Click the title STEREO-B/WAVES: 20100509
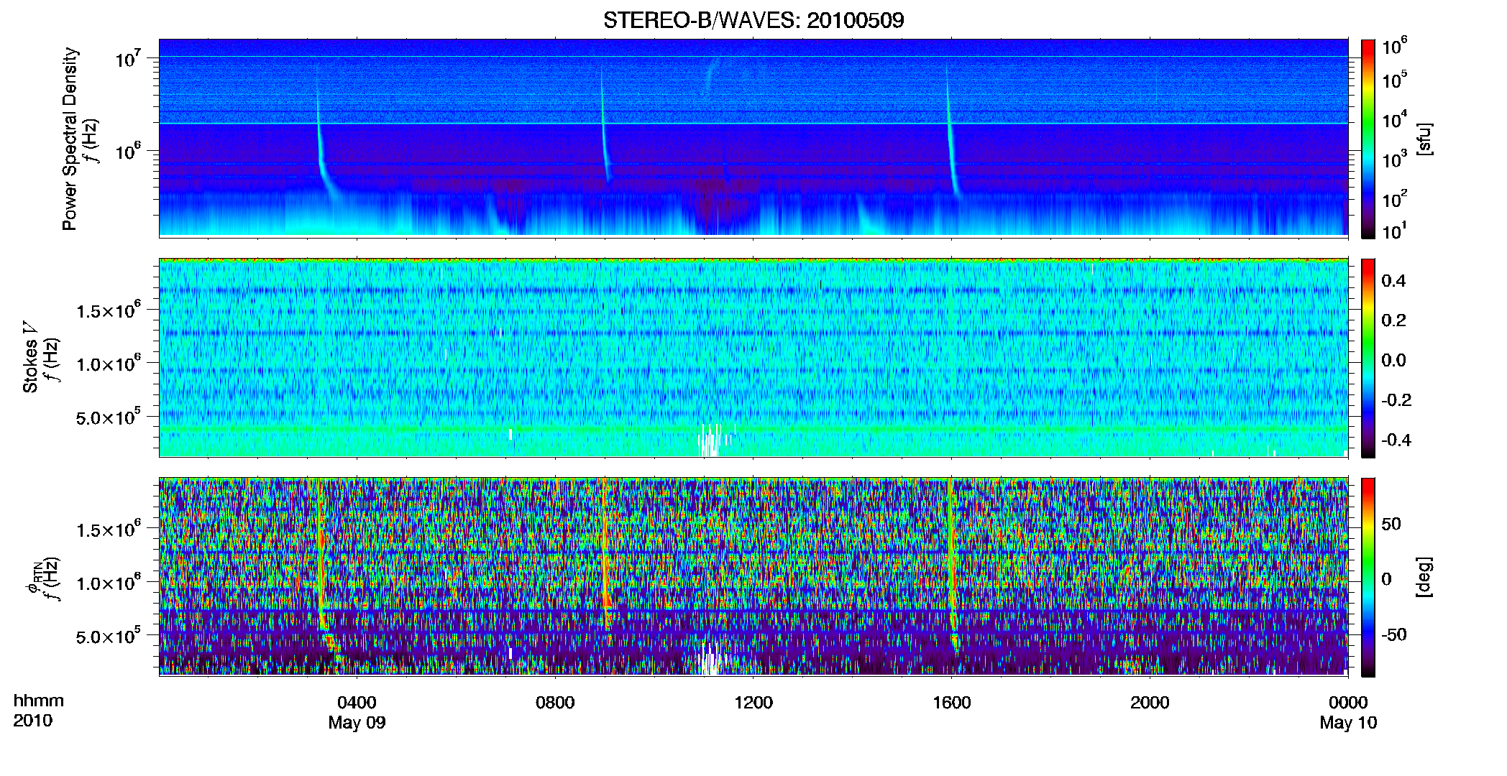The width and height of the screenshot is (1507, 776). pos(753,20)
